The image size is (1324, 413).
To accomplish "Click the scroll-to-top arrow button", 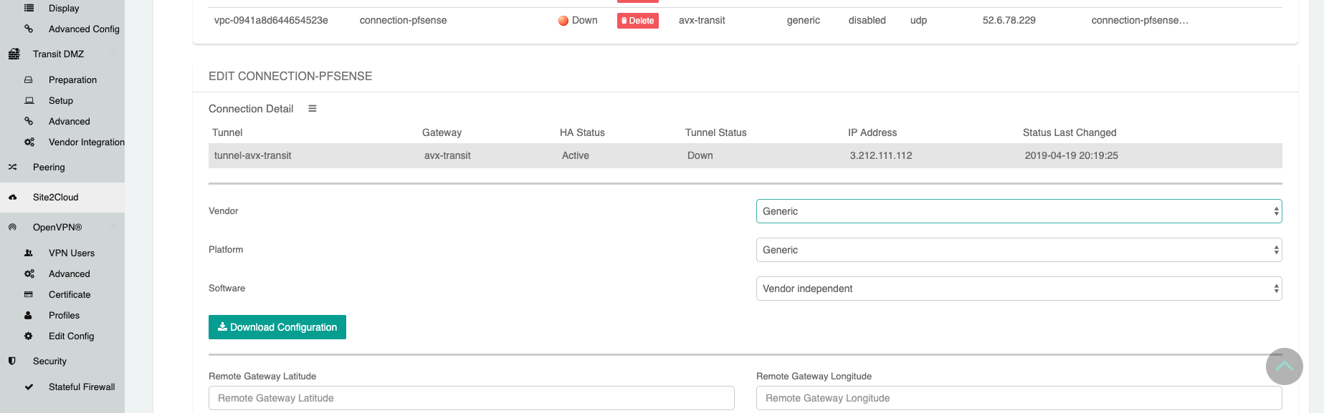I will pos(1284,366).
